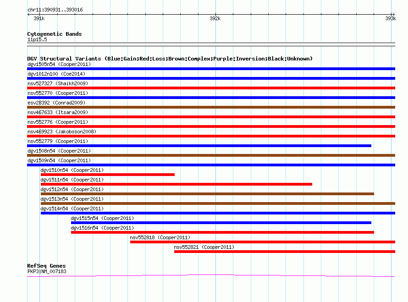Click the dgv1514n54 (Cooper2011) label

point(72,209)
